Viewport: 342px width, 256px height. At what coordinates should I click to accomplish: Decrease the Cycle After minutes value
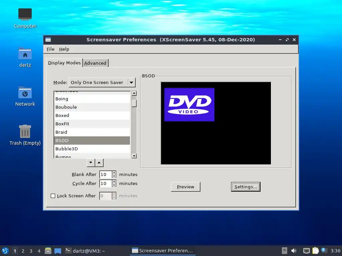pyautogui.click(x=114, y=185)
